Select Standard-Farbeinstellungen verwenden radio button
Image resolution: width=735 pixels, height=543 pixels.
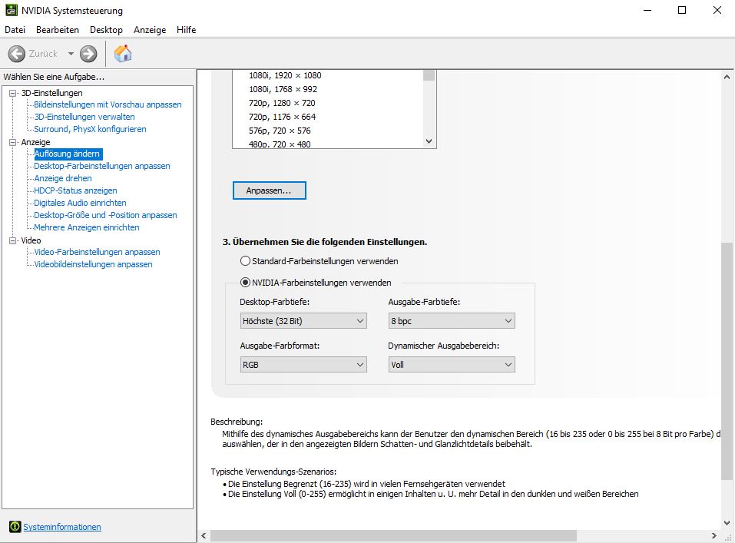[245, 260]
